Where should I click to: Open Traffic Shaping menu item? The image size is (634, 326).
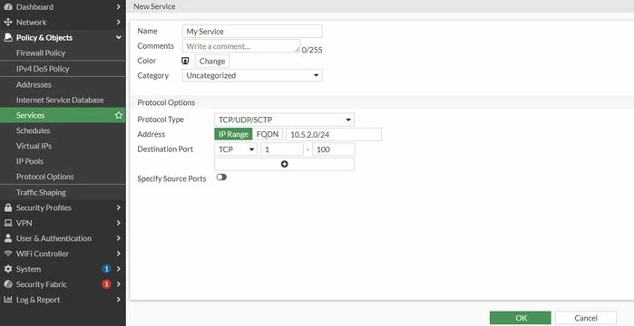coord(63,193)
